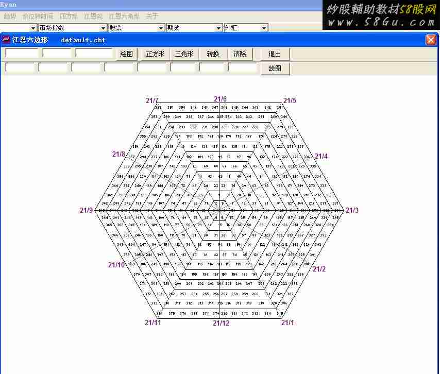Click the 退出 button
Image resolution: width=440 pixels, height=374 pixels.
click(275, 54)
